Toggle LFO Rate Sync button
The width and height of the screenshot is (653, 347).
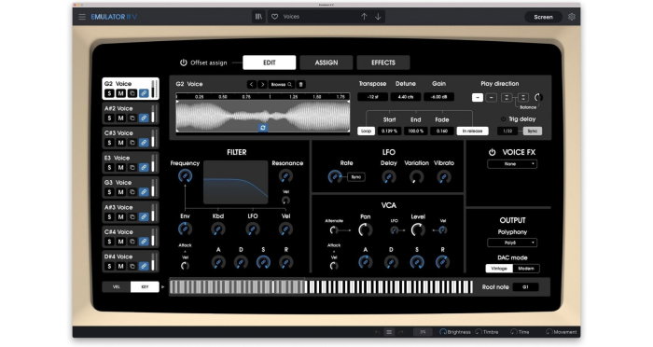(x=356, y=177)
